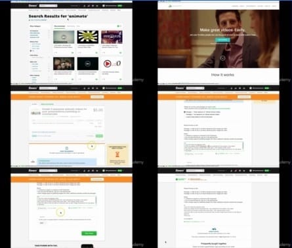Open the gig with the black play-circle thumbnail
The width and height of the screenshot is (292, 248).
[x=88, y=63]
